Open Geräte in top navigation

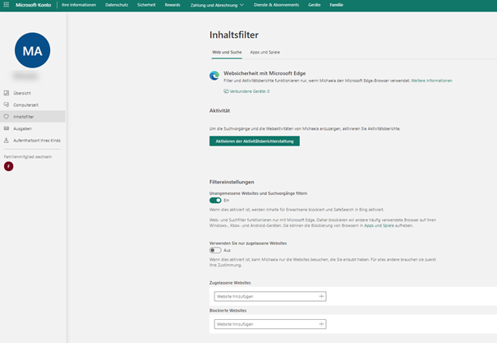click(x=314, y=5)
